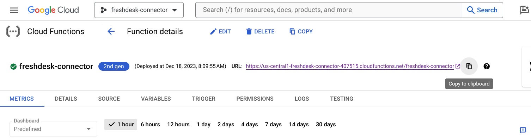Copy function URL to clipboard
Viewport: 531px width, 139px height.
click(469, 66)
